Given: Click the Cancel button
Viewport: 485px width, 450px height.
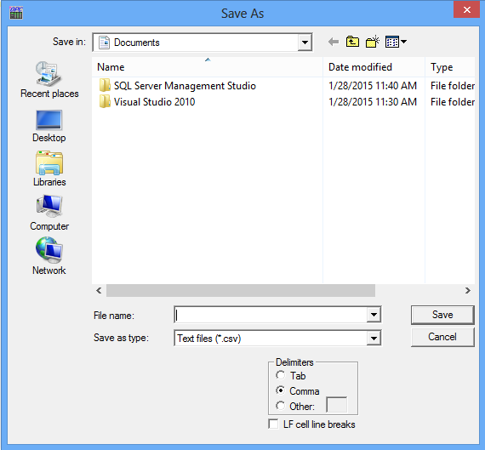Looking at the screenshot, I should pyautogui.click(x=442, y=337).
